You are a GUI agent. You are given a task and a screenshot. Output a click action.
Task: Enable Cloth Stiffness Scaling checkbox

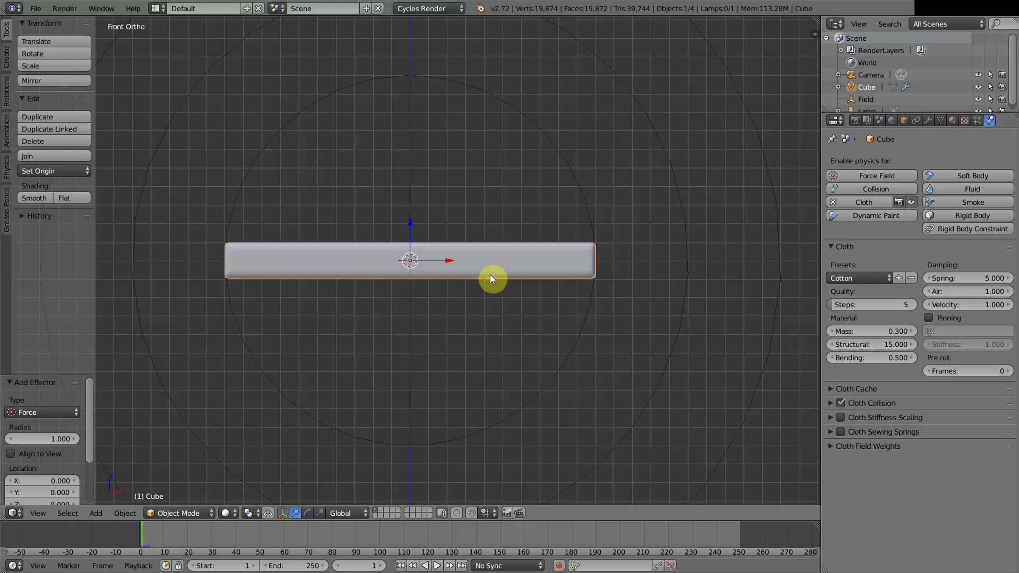840,417
